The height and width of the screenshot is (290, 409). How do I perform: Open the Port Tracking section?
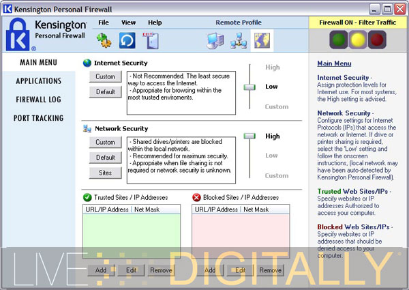coord(39,118)
